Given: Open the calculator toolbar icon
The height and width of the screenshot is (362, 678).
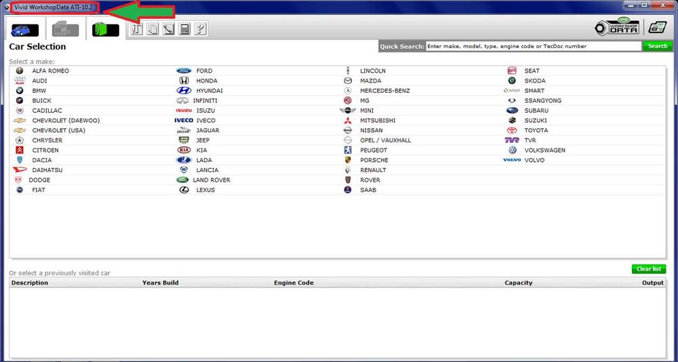Looking at the screenshot, I should (x=184, y=29).
